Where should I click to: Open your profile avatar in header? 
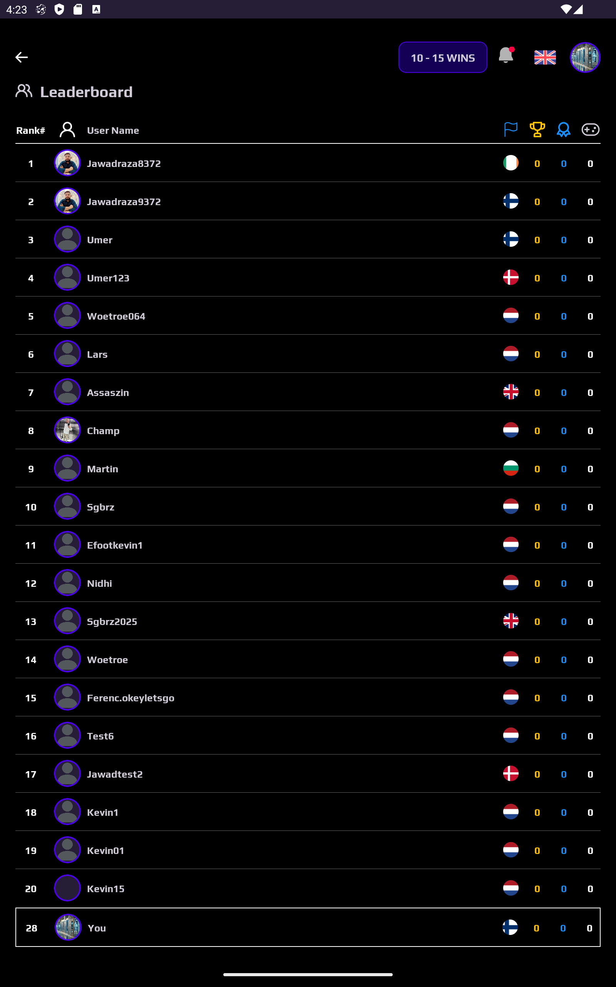point(585,57)
